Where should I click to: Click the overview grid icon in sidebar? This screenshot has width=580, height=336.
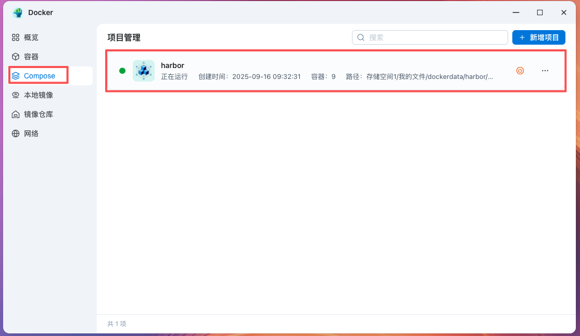pos(16,37)
